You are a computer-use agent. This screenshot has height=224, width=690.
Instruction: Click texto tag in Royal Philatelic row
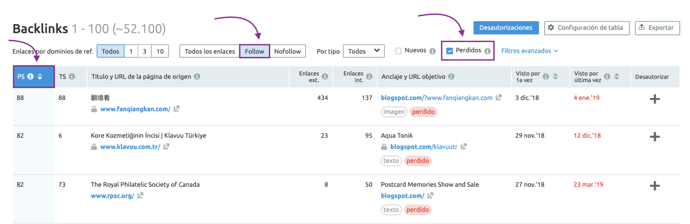[391, 210]
